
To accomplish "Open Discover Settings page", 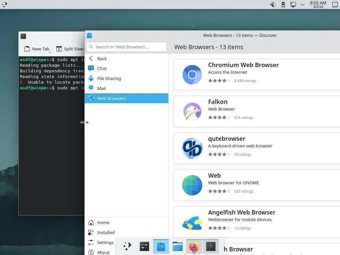I will point(101,242).
